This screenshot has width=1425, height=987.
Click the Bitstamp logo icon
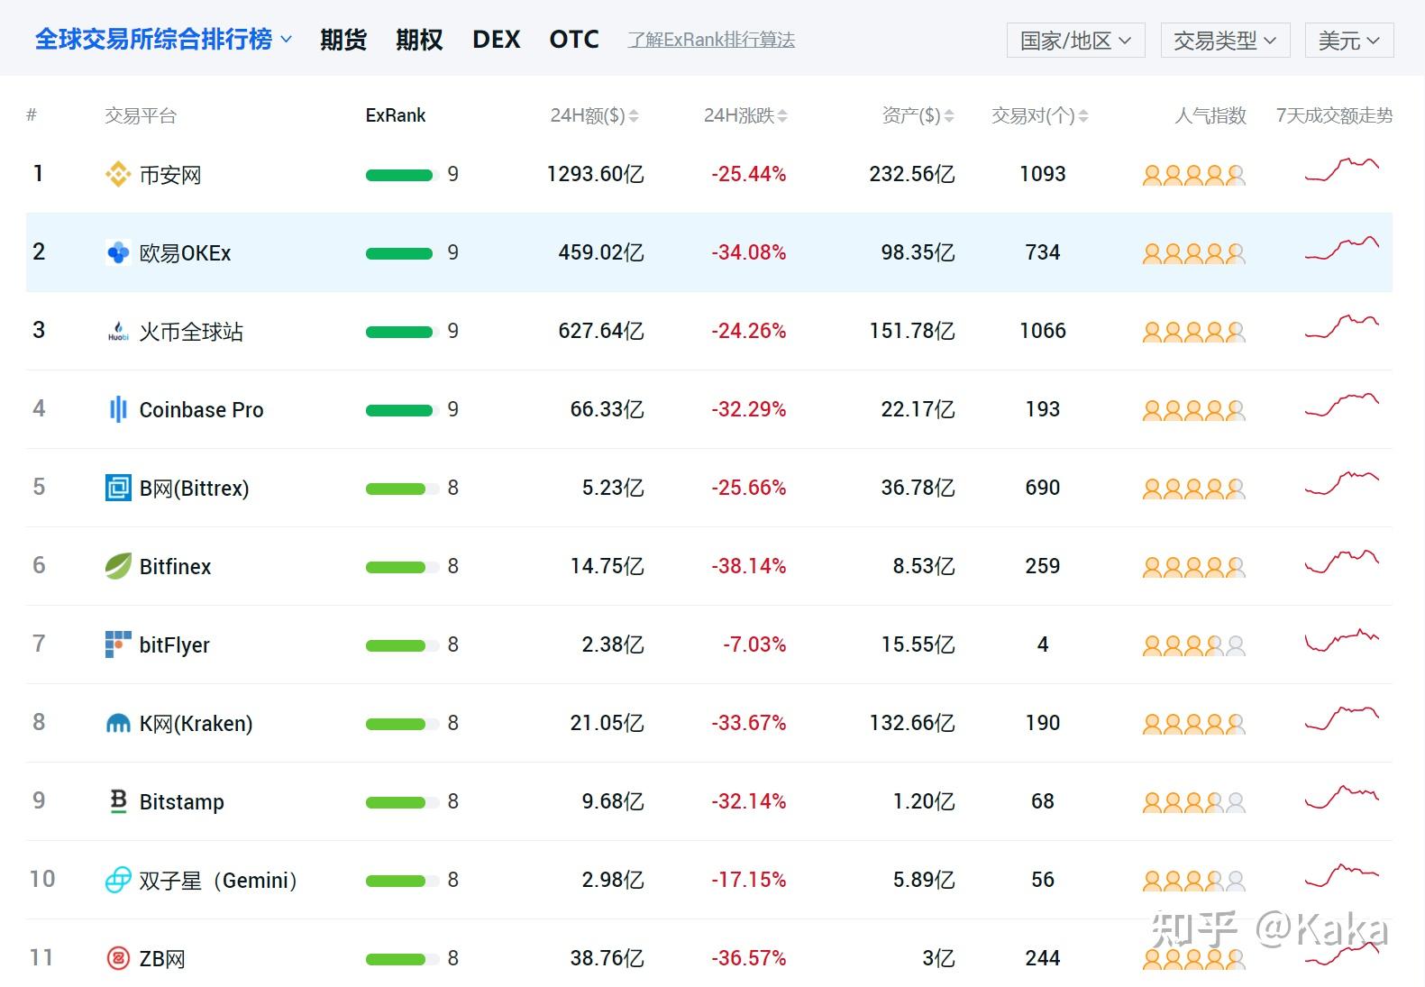[x=118, y=801]
